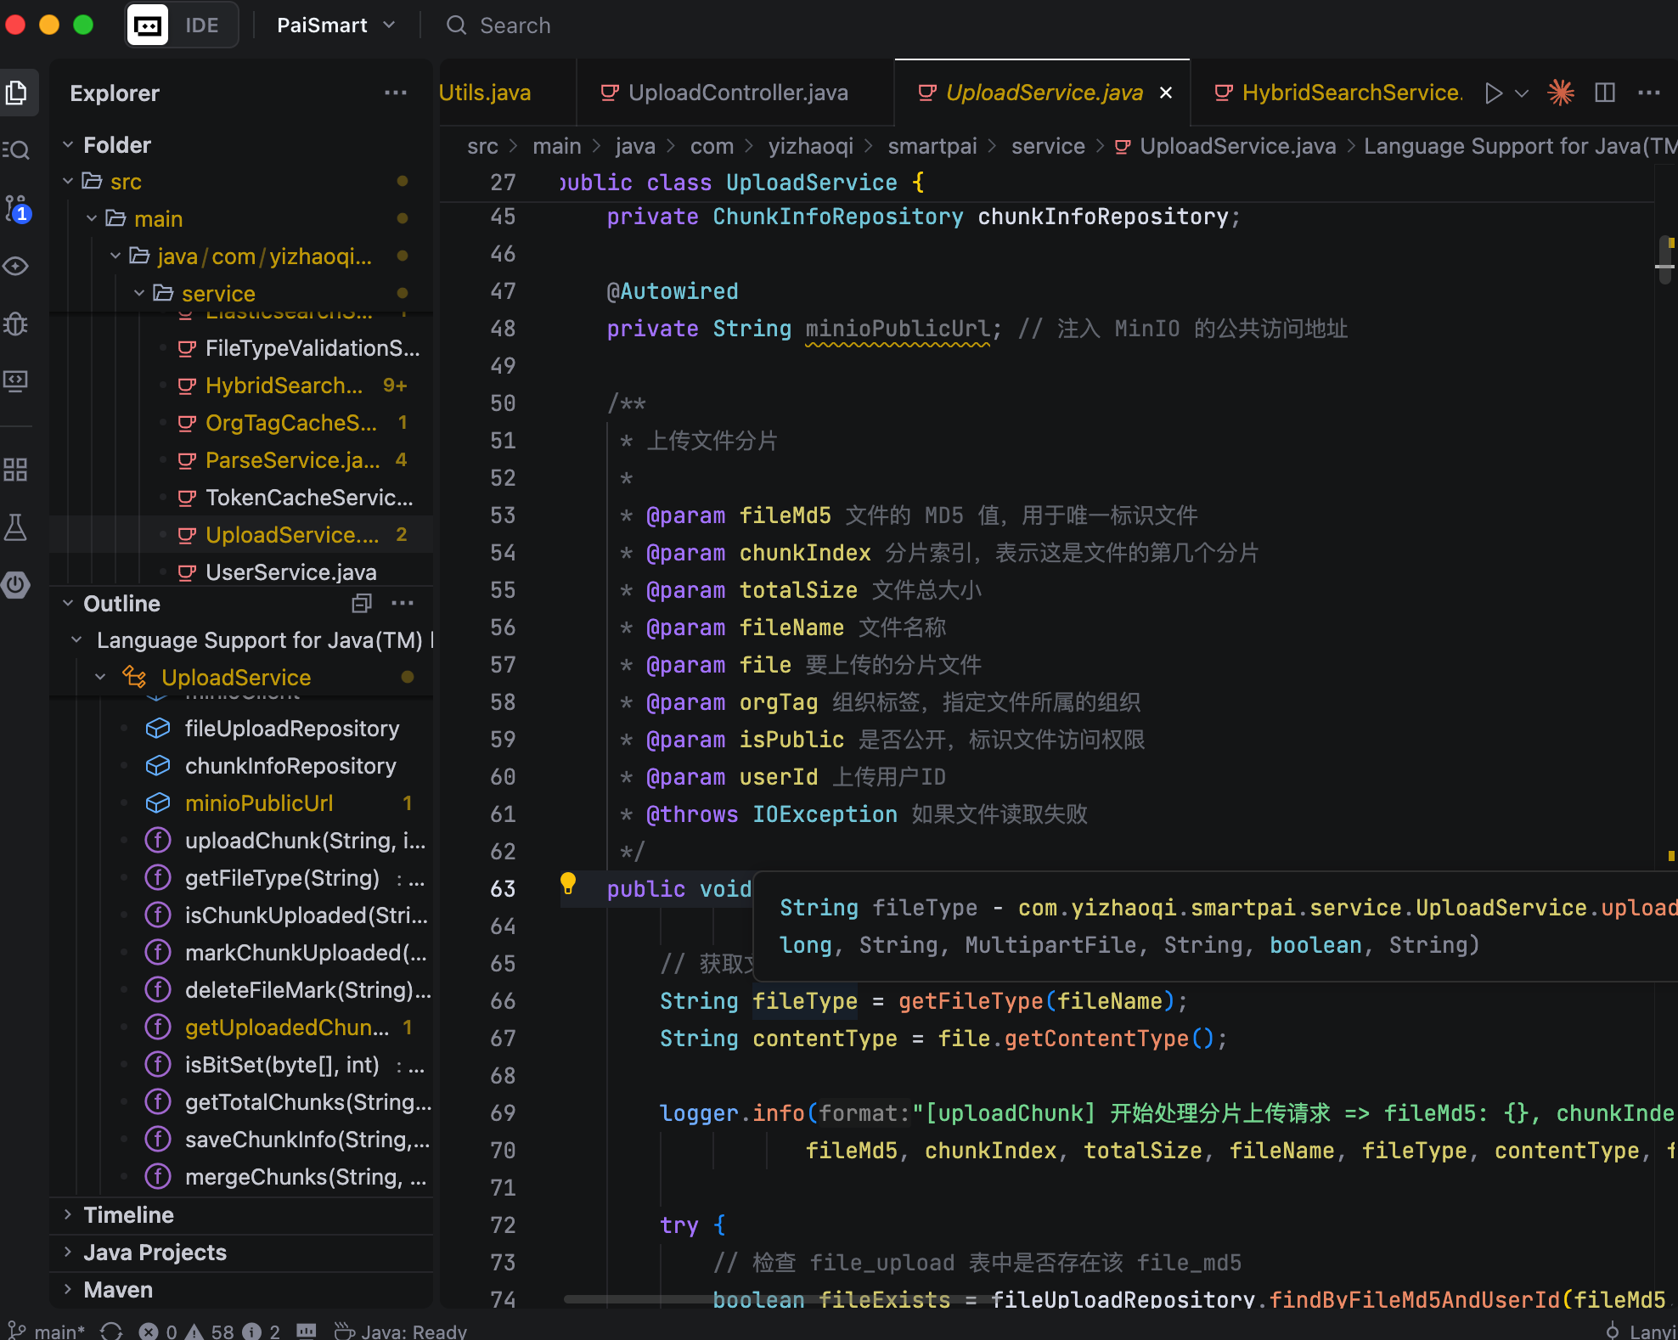Click the split editor icon
This screenshot has width=1678, height=1340.
coord(1604,93)
